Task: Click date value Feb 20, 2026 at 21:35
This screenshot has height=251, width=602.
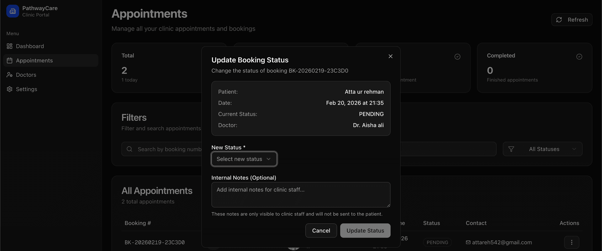Action: click(355, 103)
